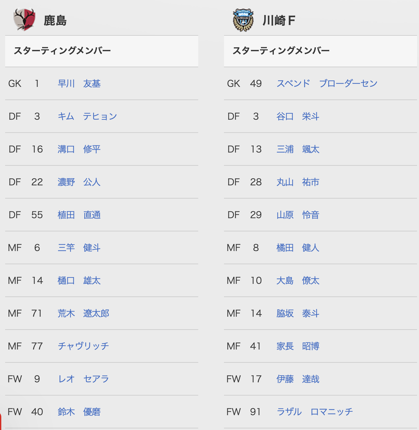Click forward 伊藤 達哉 link
This screenshot has width=419, height=430.
pos(298,379)
